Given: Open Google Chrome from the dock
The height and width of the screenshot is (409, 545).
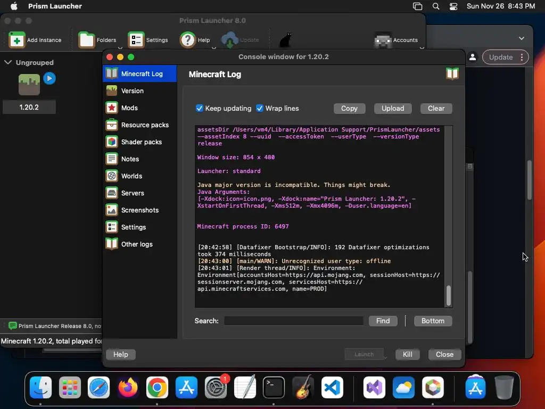Looking at the screenshot, I should [x=157, y=387].
